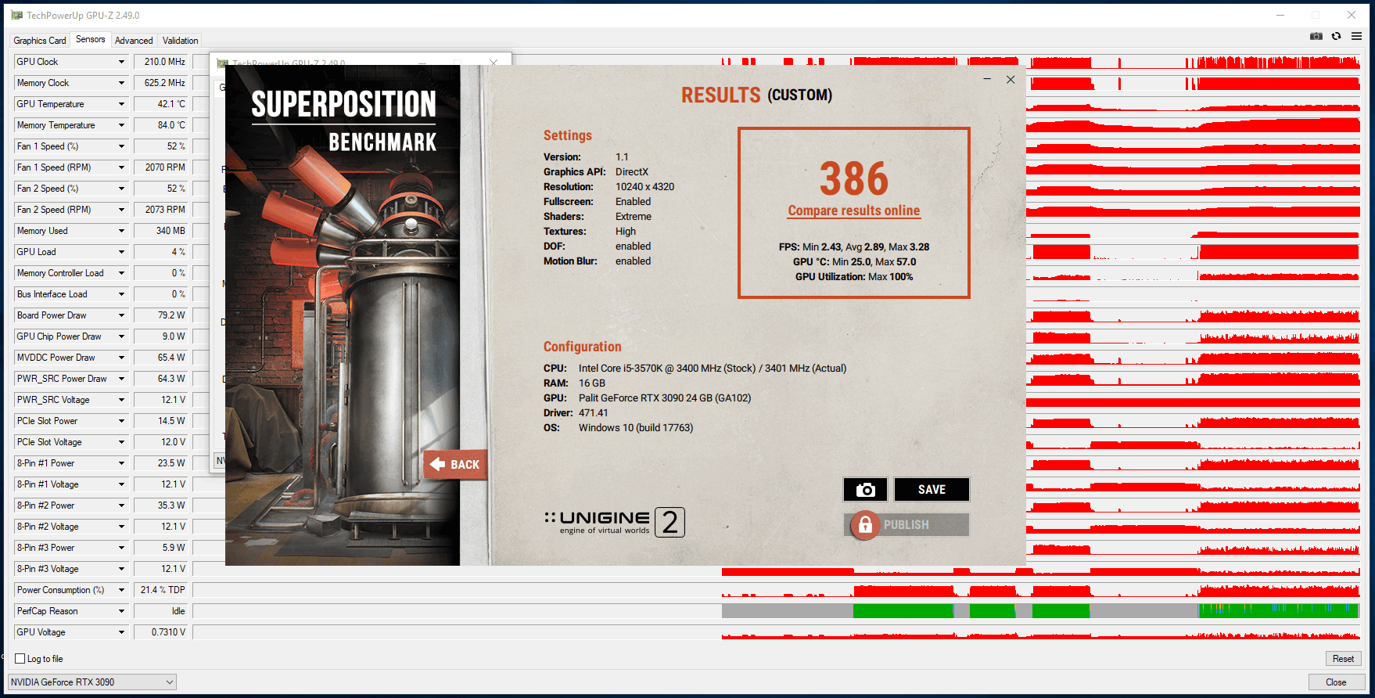Image resolution: width=1375 pixels, height=698 pixels.
Task: Click the Fan 2 Speed (RPM) value 2073 RPM
Action: (x=160, y=210)
